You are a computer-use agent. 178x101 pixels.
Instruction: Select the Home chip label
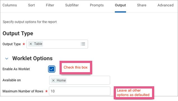coord(61,80)
